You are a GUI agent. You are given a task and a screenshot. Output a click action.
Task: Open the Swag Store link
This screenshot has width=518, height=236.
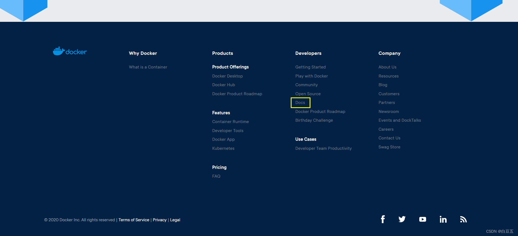point(389,147)
